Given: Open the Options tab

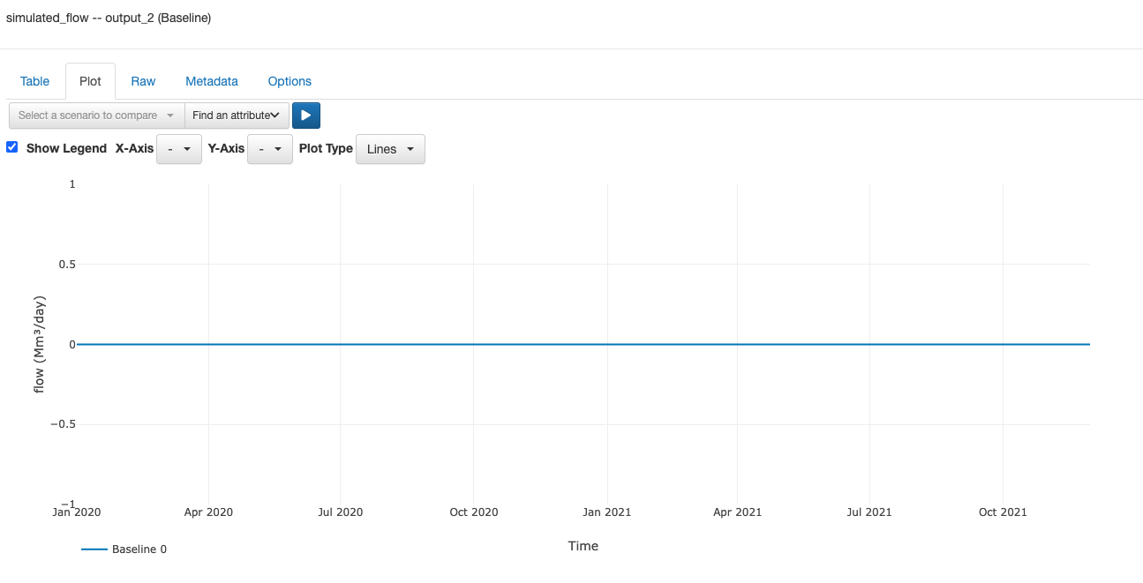Looking at the screenshot, I should click(x=290, y=81).
